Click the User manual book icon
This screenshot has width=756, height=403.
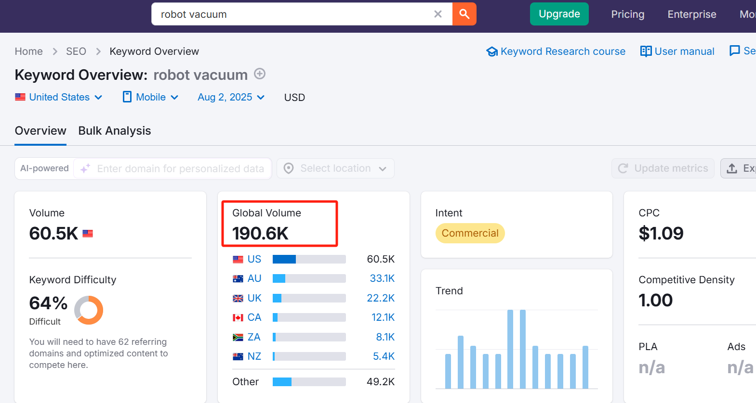point(646,51)
